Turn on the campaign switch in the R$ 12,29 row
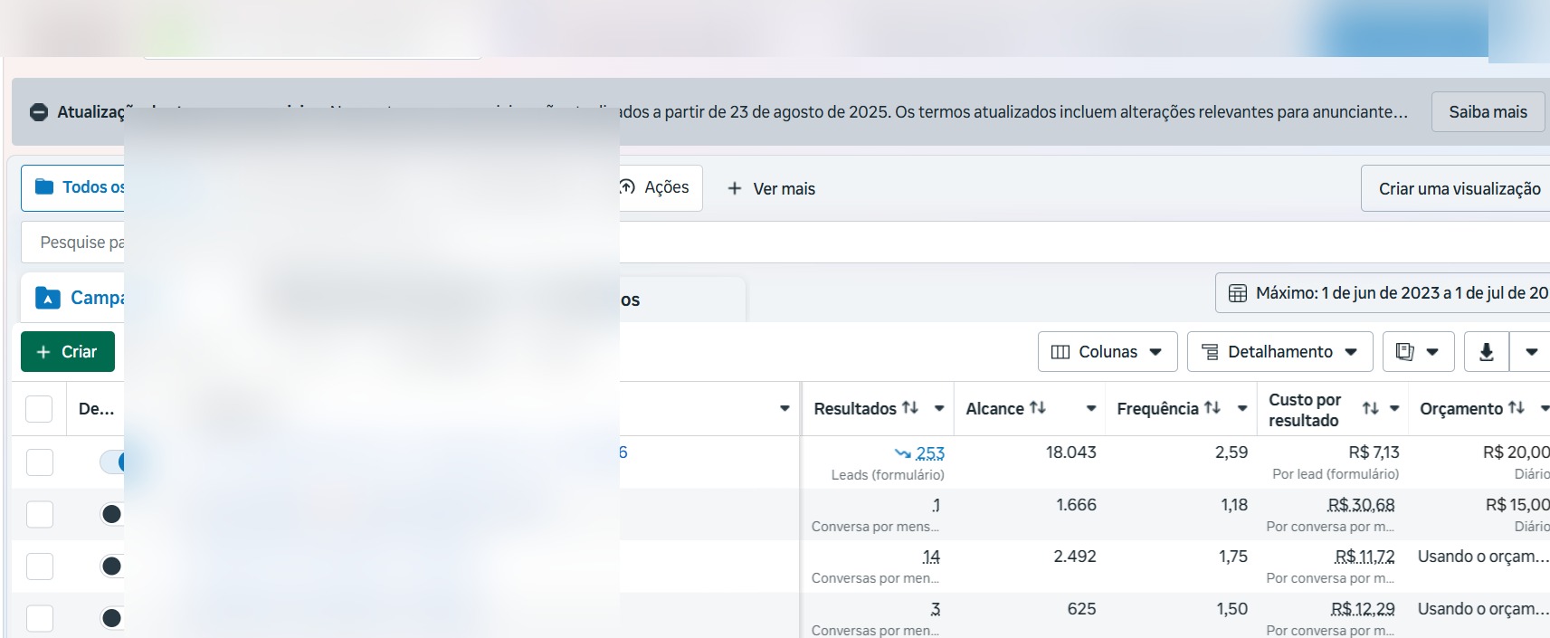 112,618
